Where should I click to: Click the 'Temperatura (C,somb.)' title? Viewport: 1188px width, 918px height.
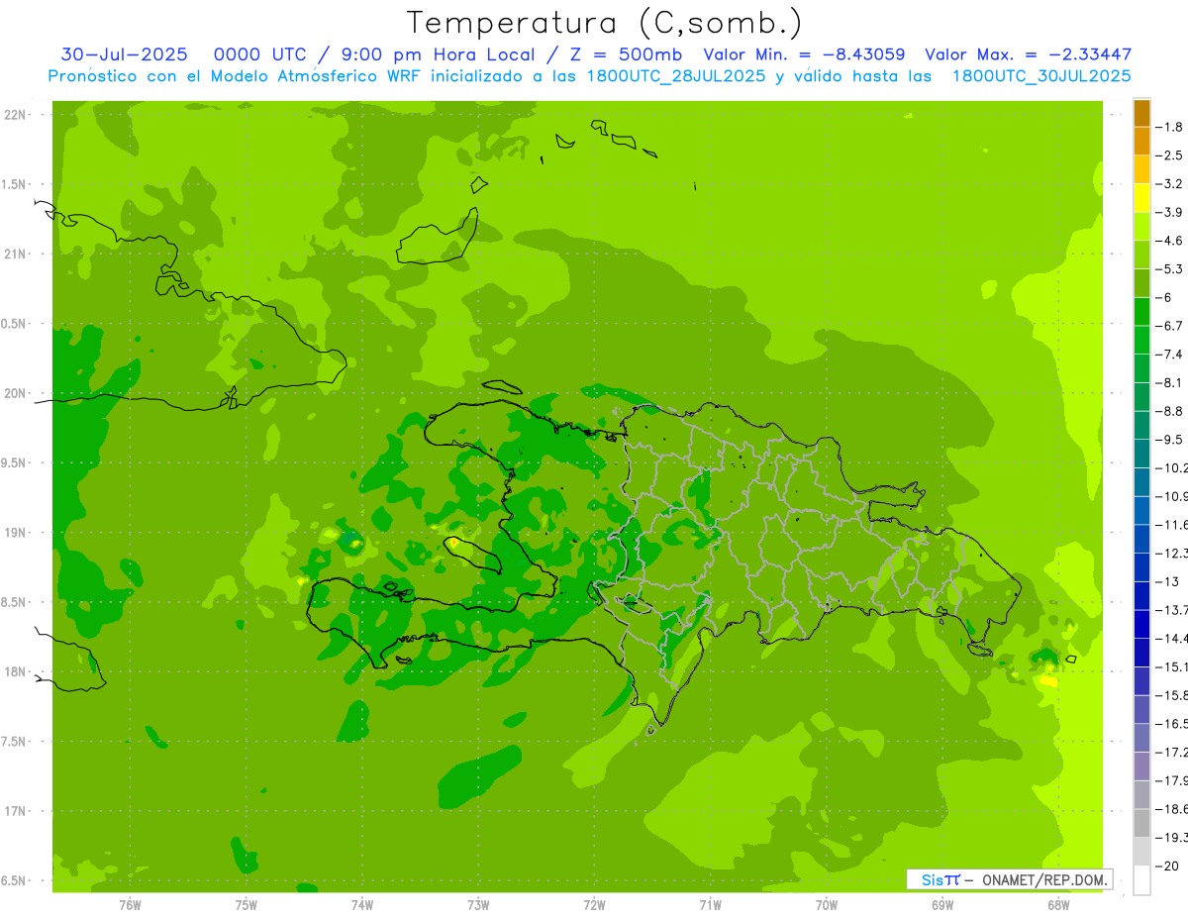click(604, 24)
